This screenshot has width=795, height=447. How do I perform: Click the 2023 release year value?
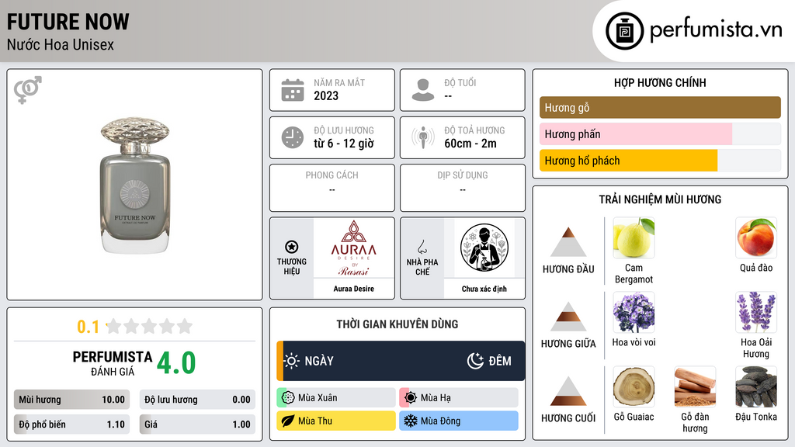(x=326, y=95)
